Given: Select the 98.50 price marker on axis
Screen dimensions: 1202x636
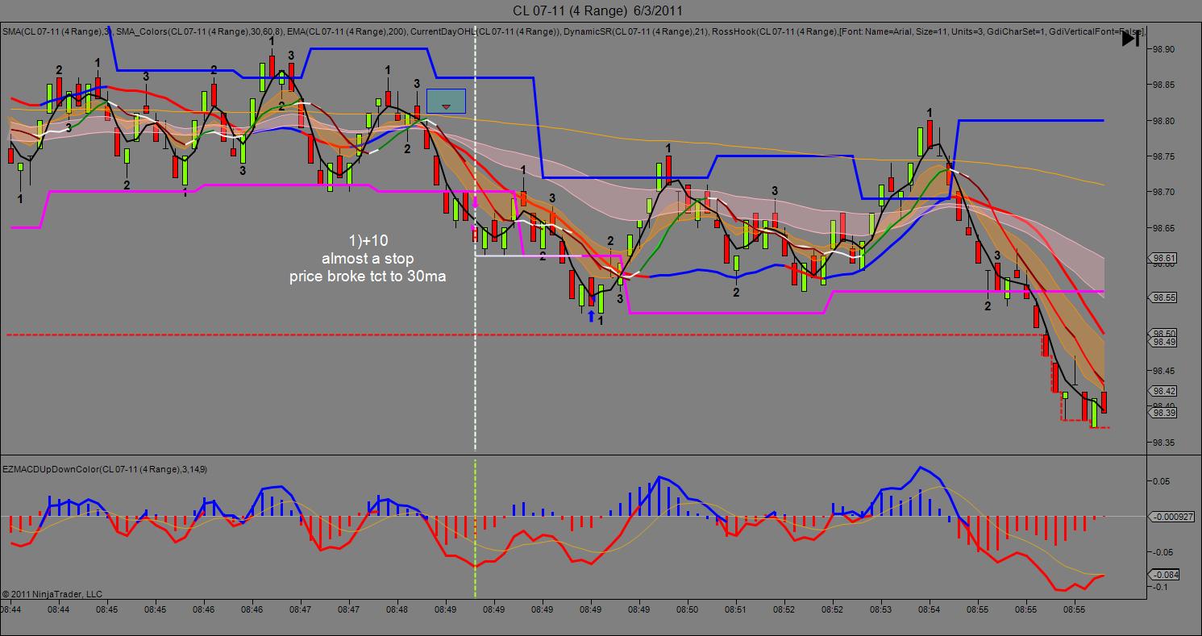Looking at the screenshot, I should [1164, 334].
